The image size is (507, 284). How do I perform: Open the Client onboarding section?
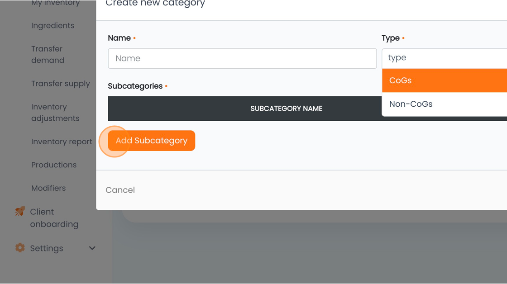(54, 218)
